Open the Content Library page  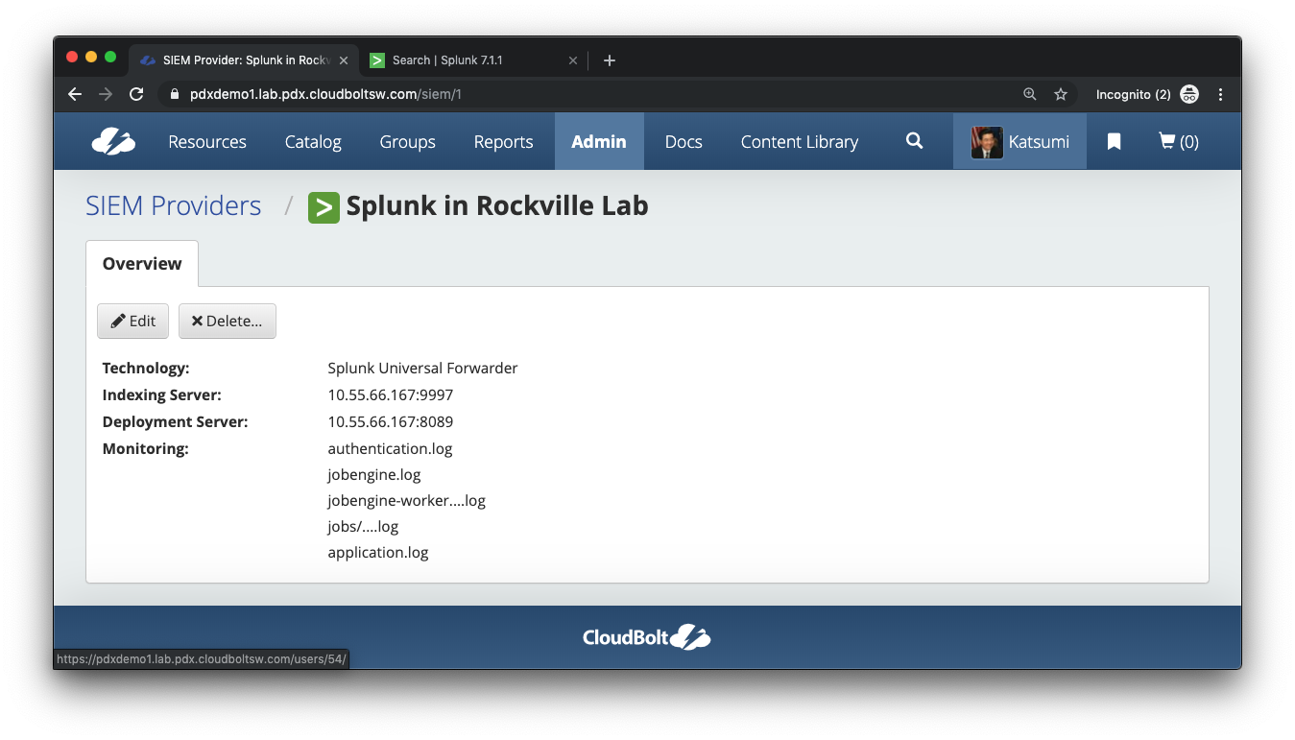click(800, 141)
